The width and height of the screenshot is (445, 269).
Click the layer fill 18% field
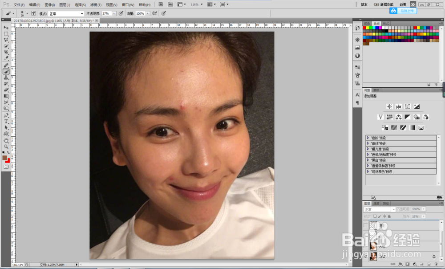pos(416,216)
